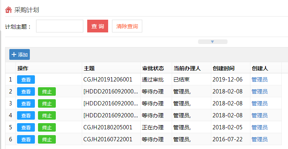Open 管理员 creator link for 2016-07-22 row
Viewport: 288px width, 149px height.
pyautogui.click(x=260, y=139)
